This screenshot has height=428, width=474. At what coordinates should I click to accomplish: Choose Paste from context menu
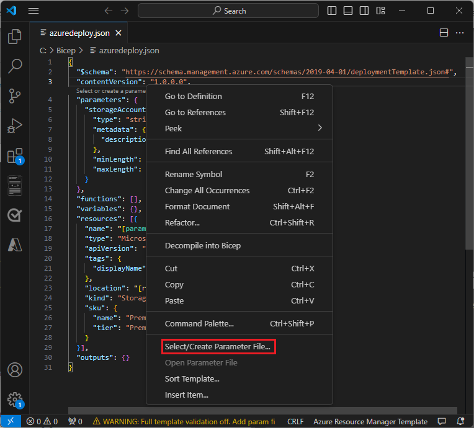tap(239, 300)
